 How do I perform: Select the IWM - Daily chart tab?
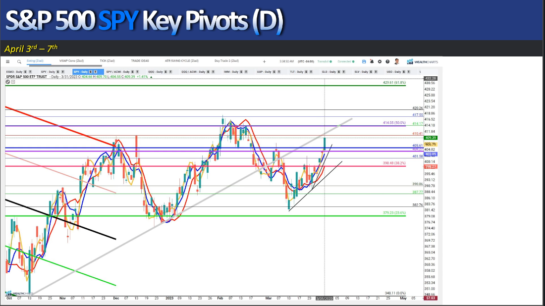pyautogui.click(x=231, y=72)
